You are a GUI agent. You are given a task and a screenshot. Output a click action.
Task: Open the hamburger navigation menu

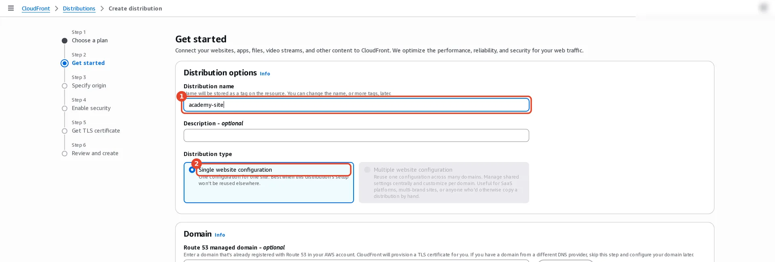(x=11, y=8)
